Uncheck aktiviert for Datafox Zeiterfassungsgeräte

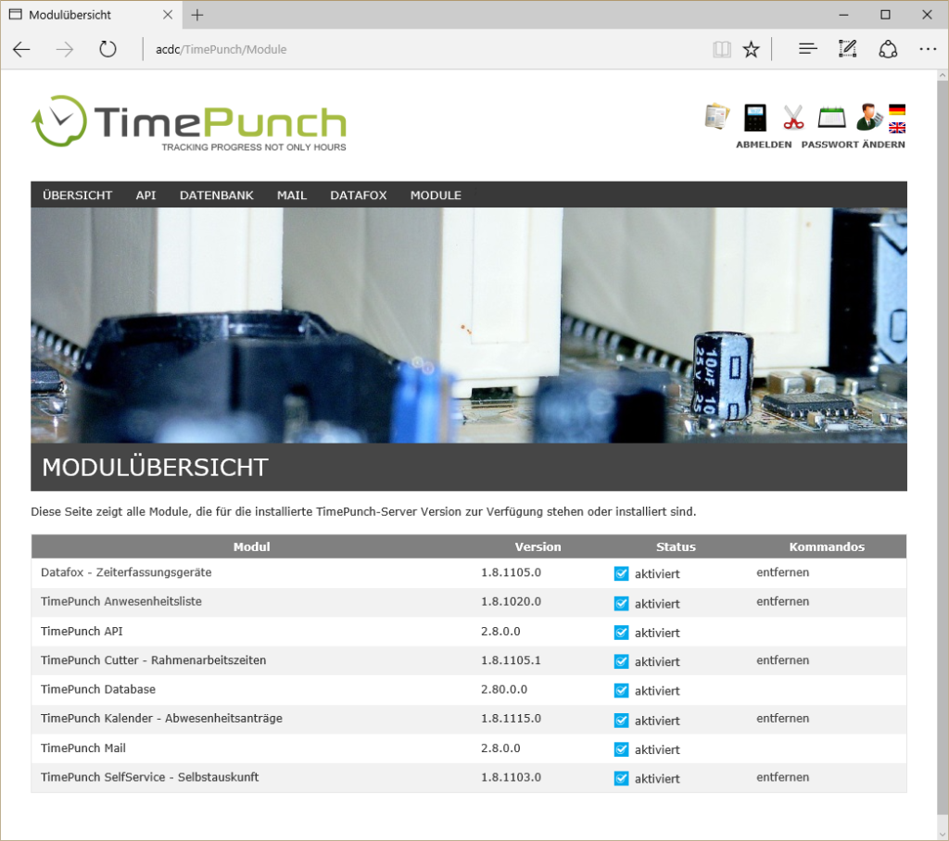[x=621, y=573]
